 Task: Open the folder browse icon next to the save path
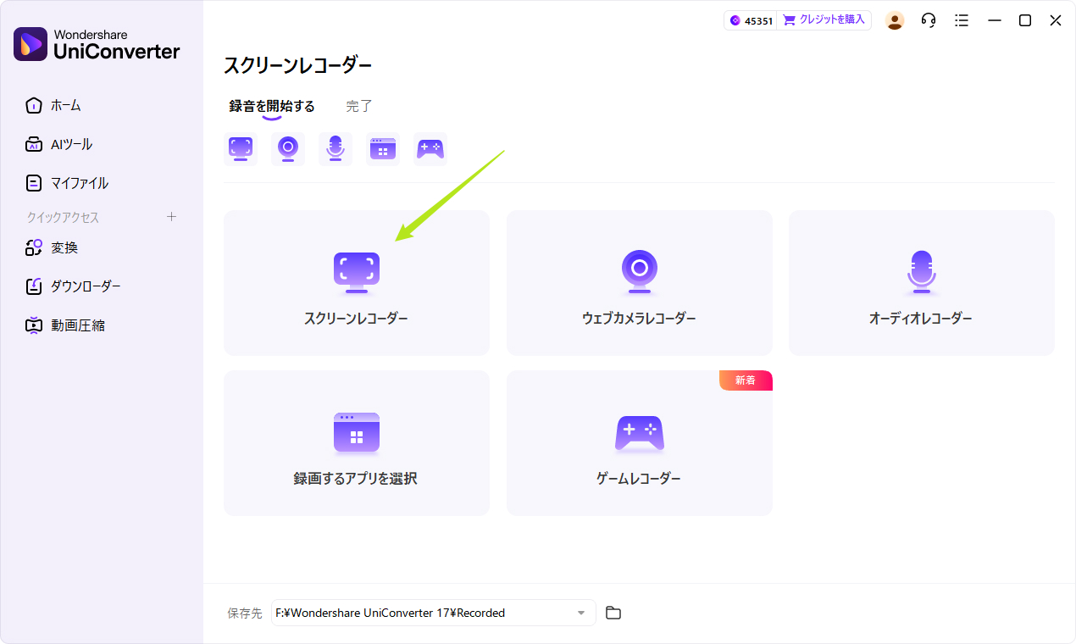click(x=613, y=613)
